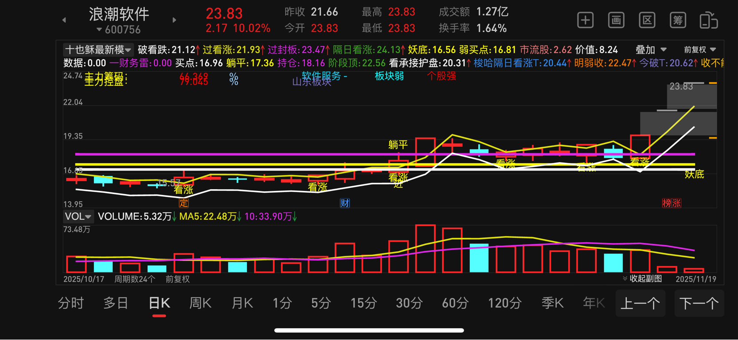
Task: Tap turnover rate value 1.64%
Action: pos(492,28)
